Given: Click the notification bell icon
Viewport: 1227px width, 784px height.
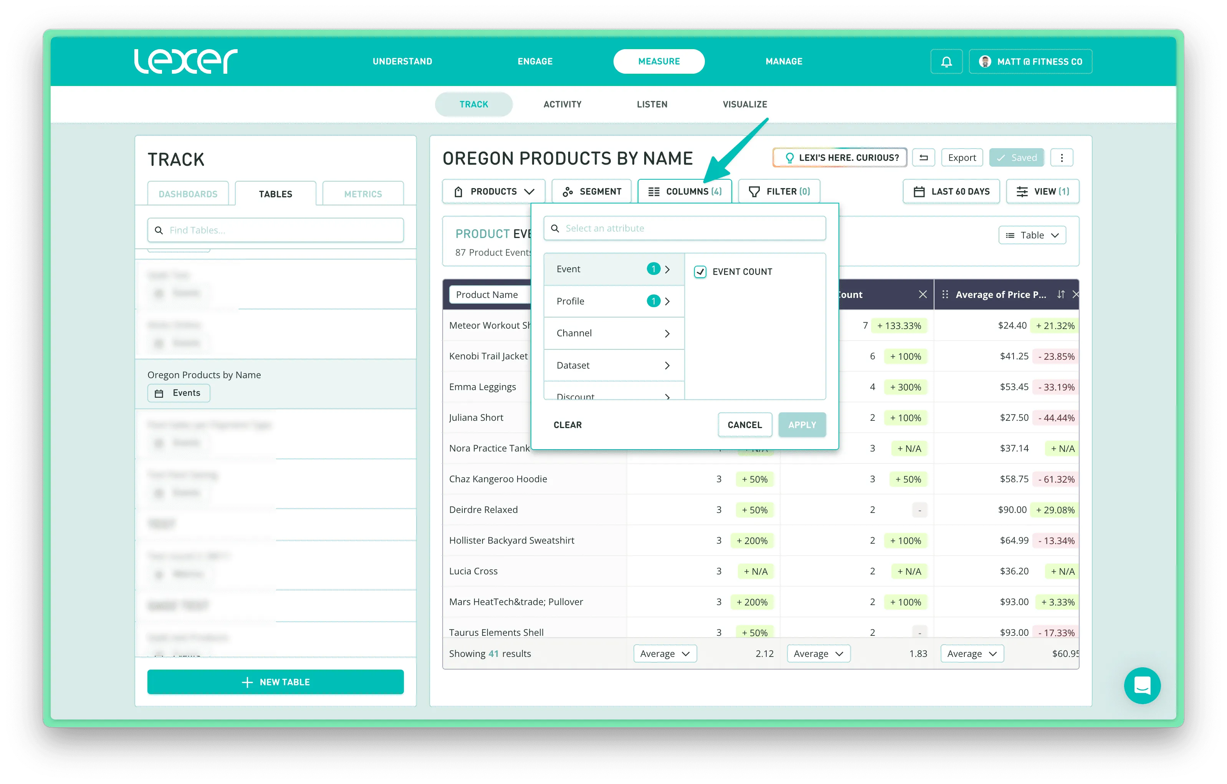Looking at the screenshot, I should click(x=946, y=62).
